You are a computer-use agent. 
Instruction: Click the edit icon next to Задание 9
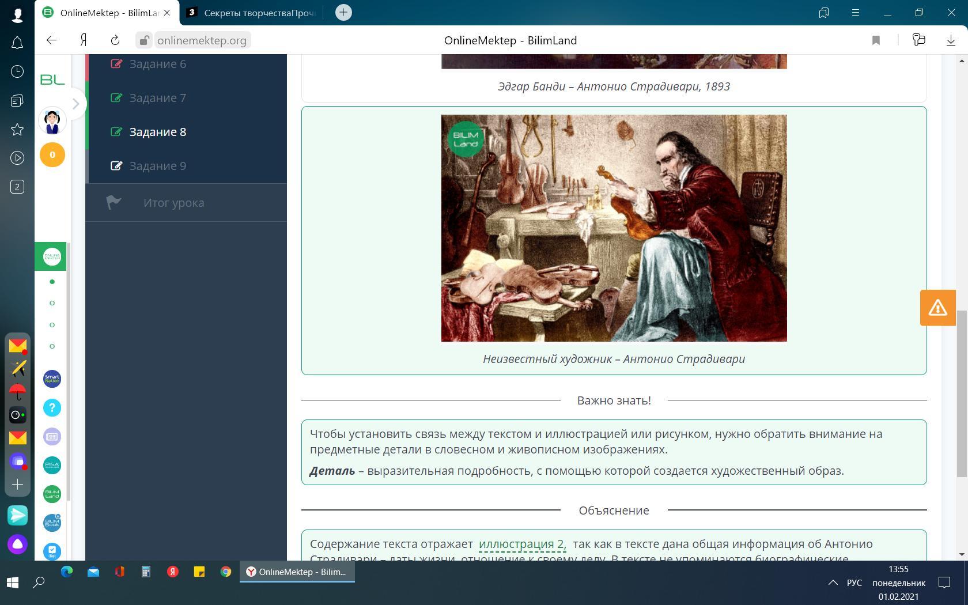click(116, 166)
